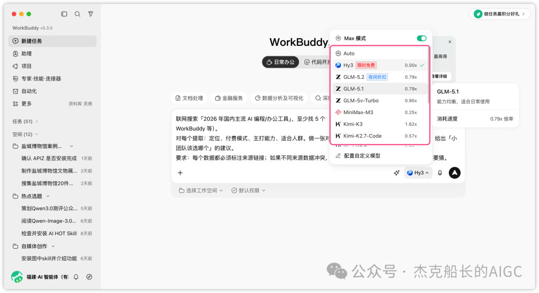Click the sparkle prompt-enhance icon
This screenshot has height=293, width=539.
(x=396, y=173)
